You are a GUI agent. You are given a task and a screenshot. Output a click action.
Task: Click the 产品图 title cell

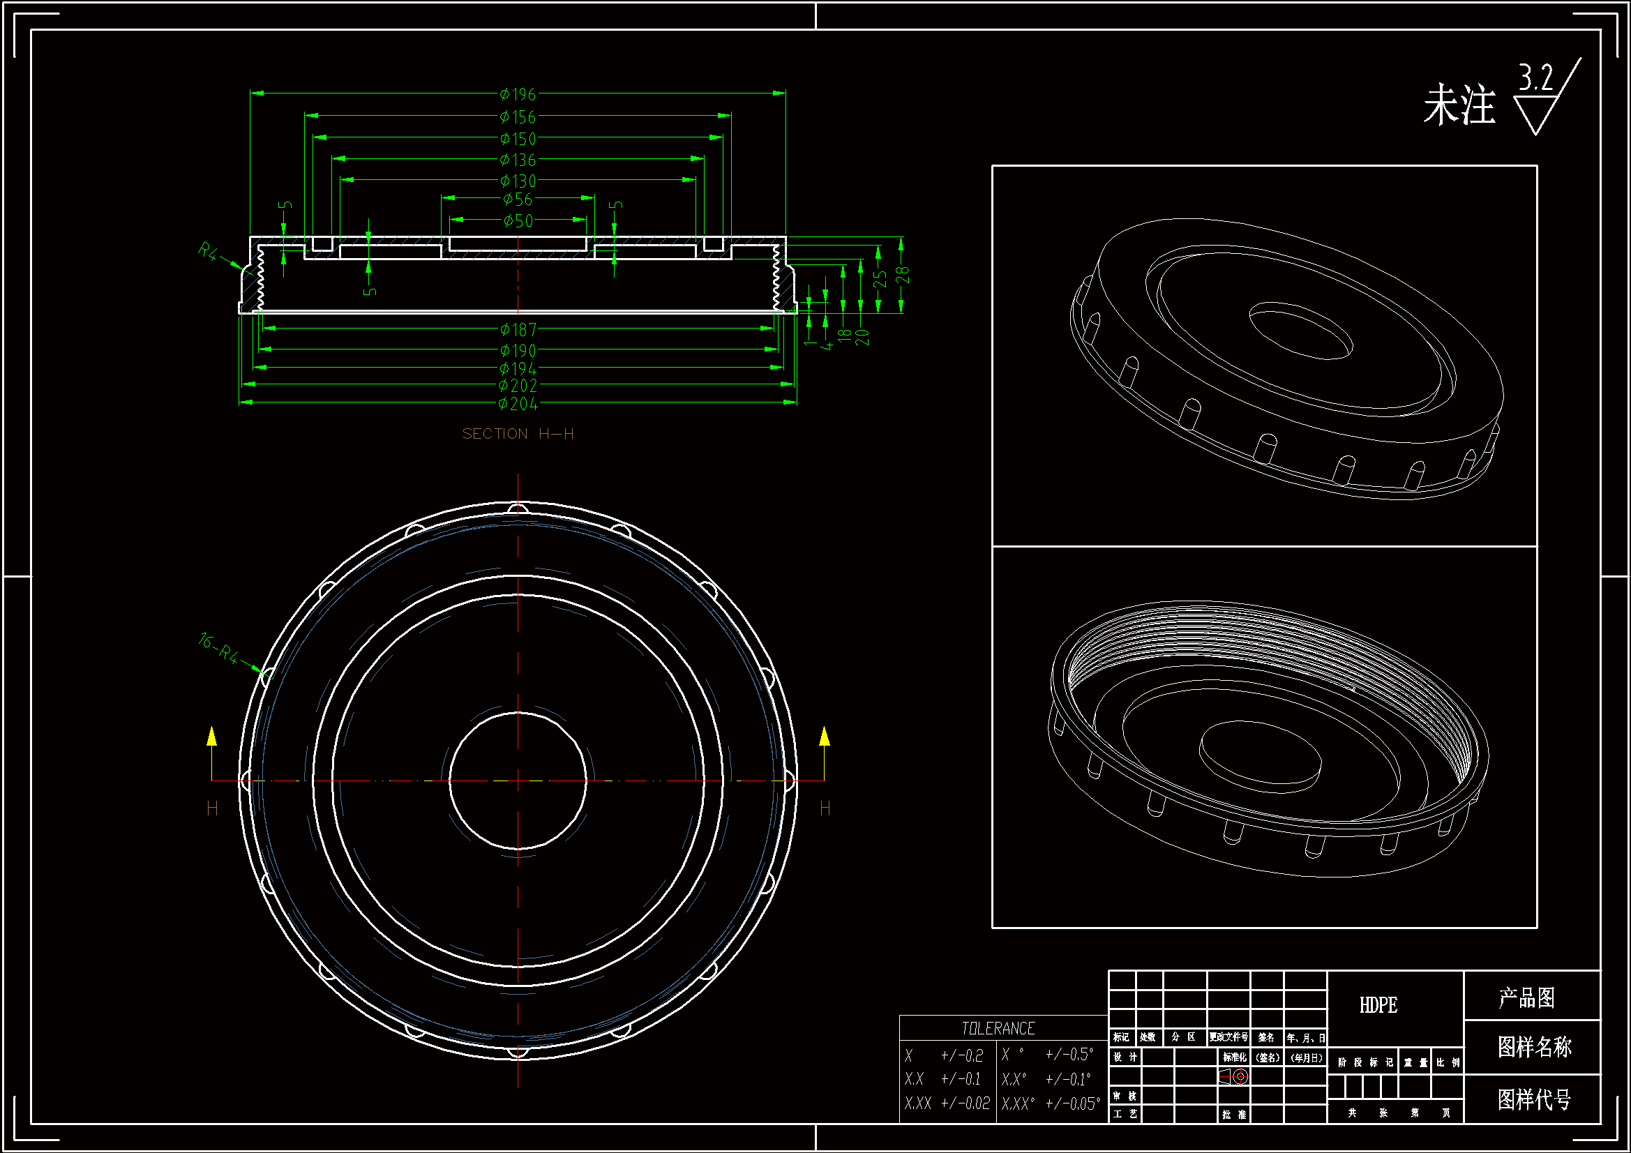[x=1526, y=997]
